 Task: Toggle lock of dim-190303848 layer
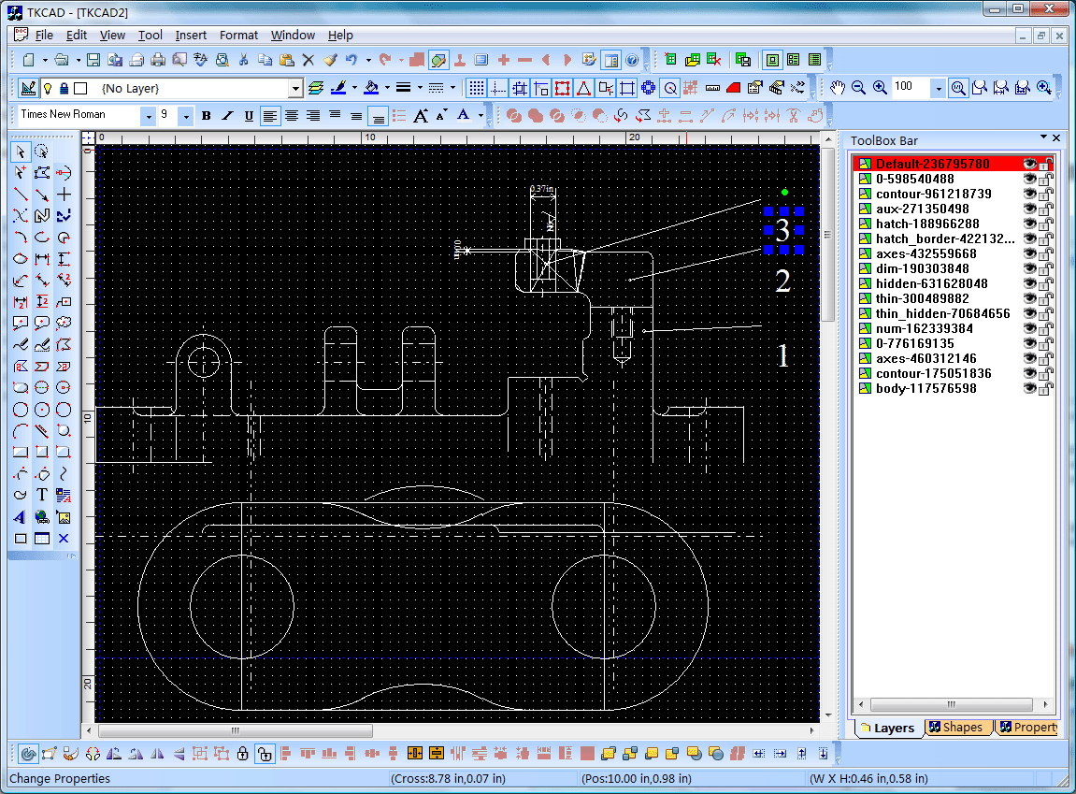coord(1046,269)
